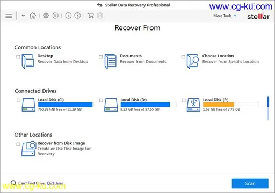The width and height of the screenshot is (275, 193).
Task: Check the Documents checkbox
Action: tap(101, 57)
